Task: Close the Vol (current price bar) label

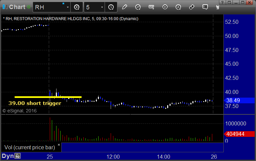Action: (59, 145)
